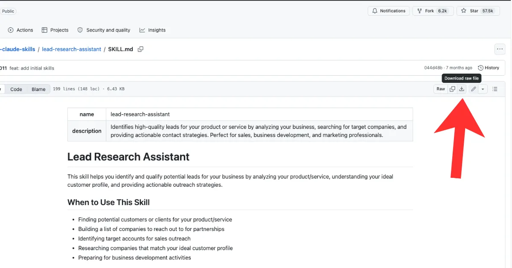Open commit hash 044d48b
The width and height of the screenshot is (512, 268).
433,68
